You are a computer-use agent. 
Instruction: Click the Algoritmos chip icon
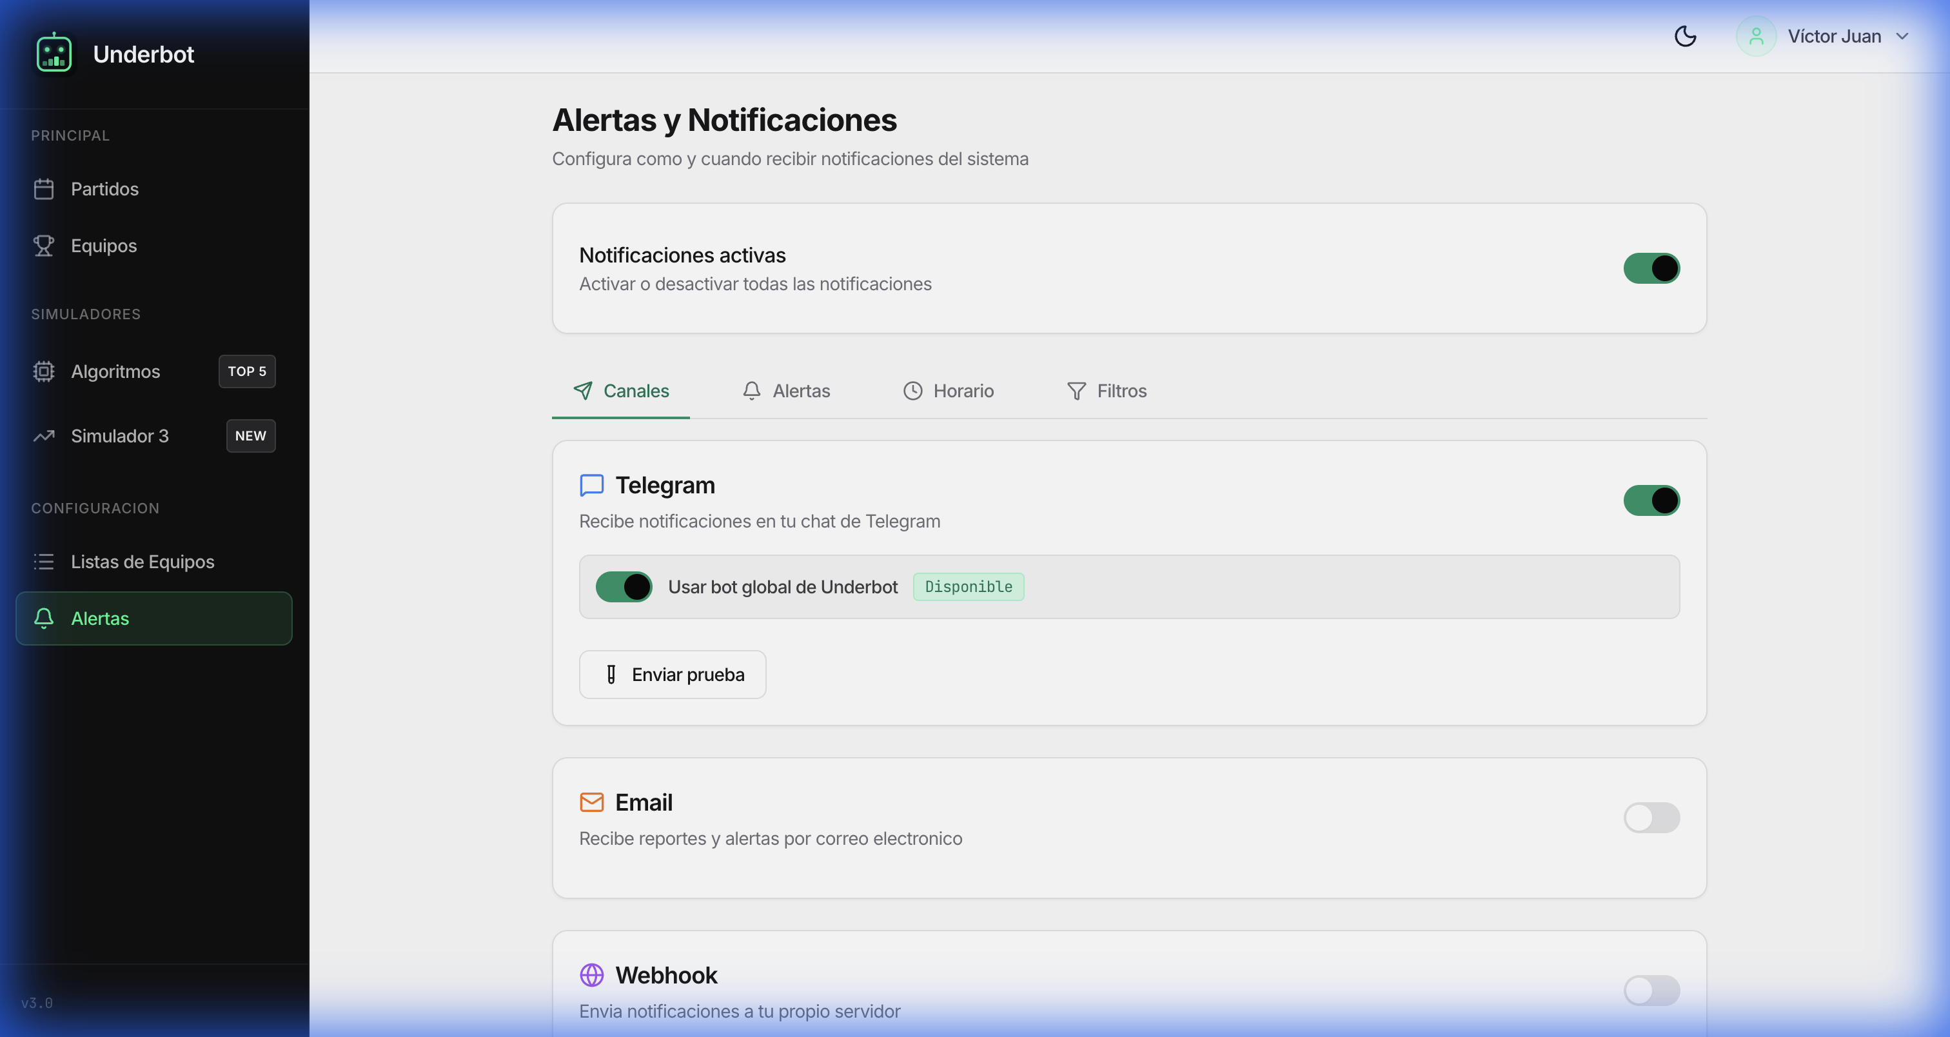pyautogui.click(x=44, y=371)
